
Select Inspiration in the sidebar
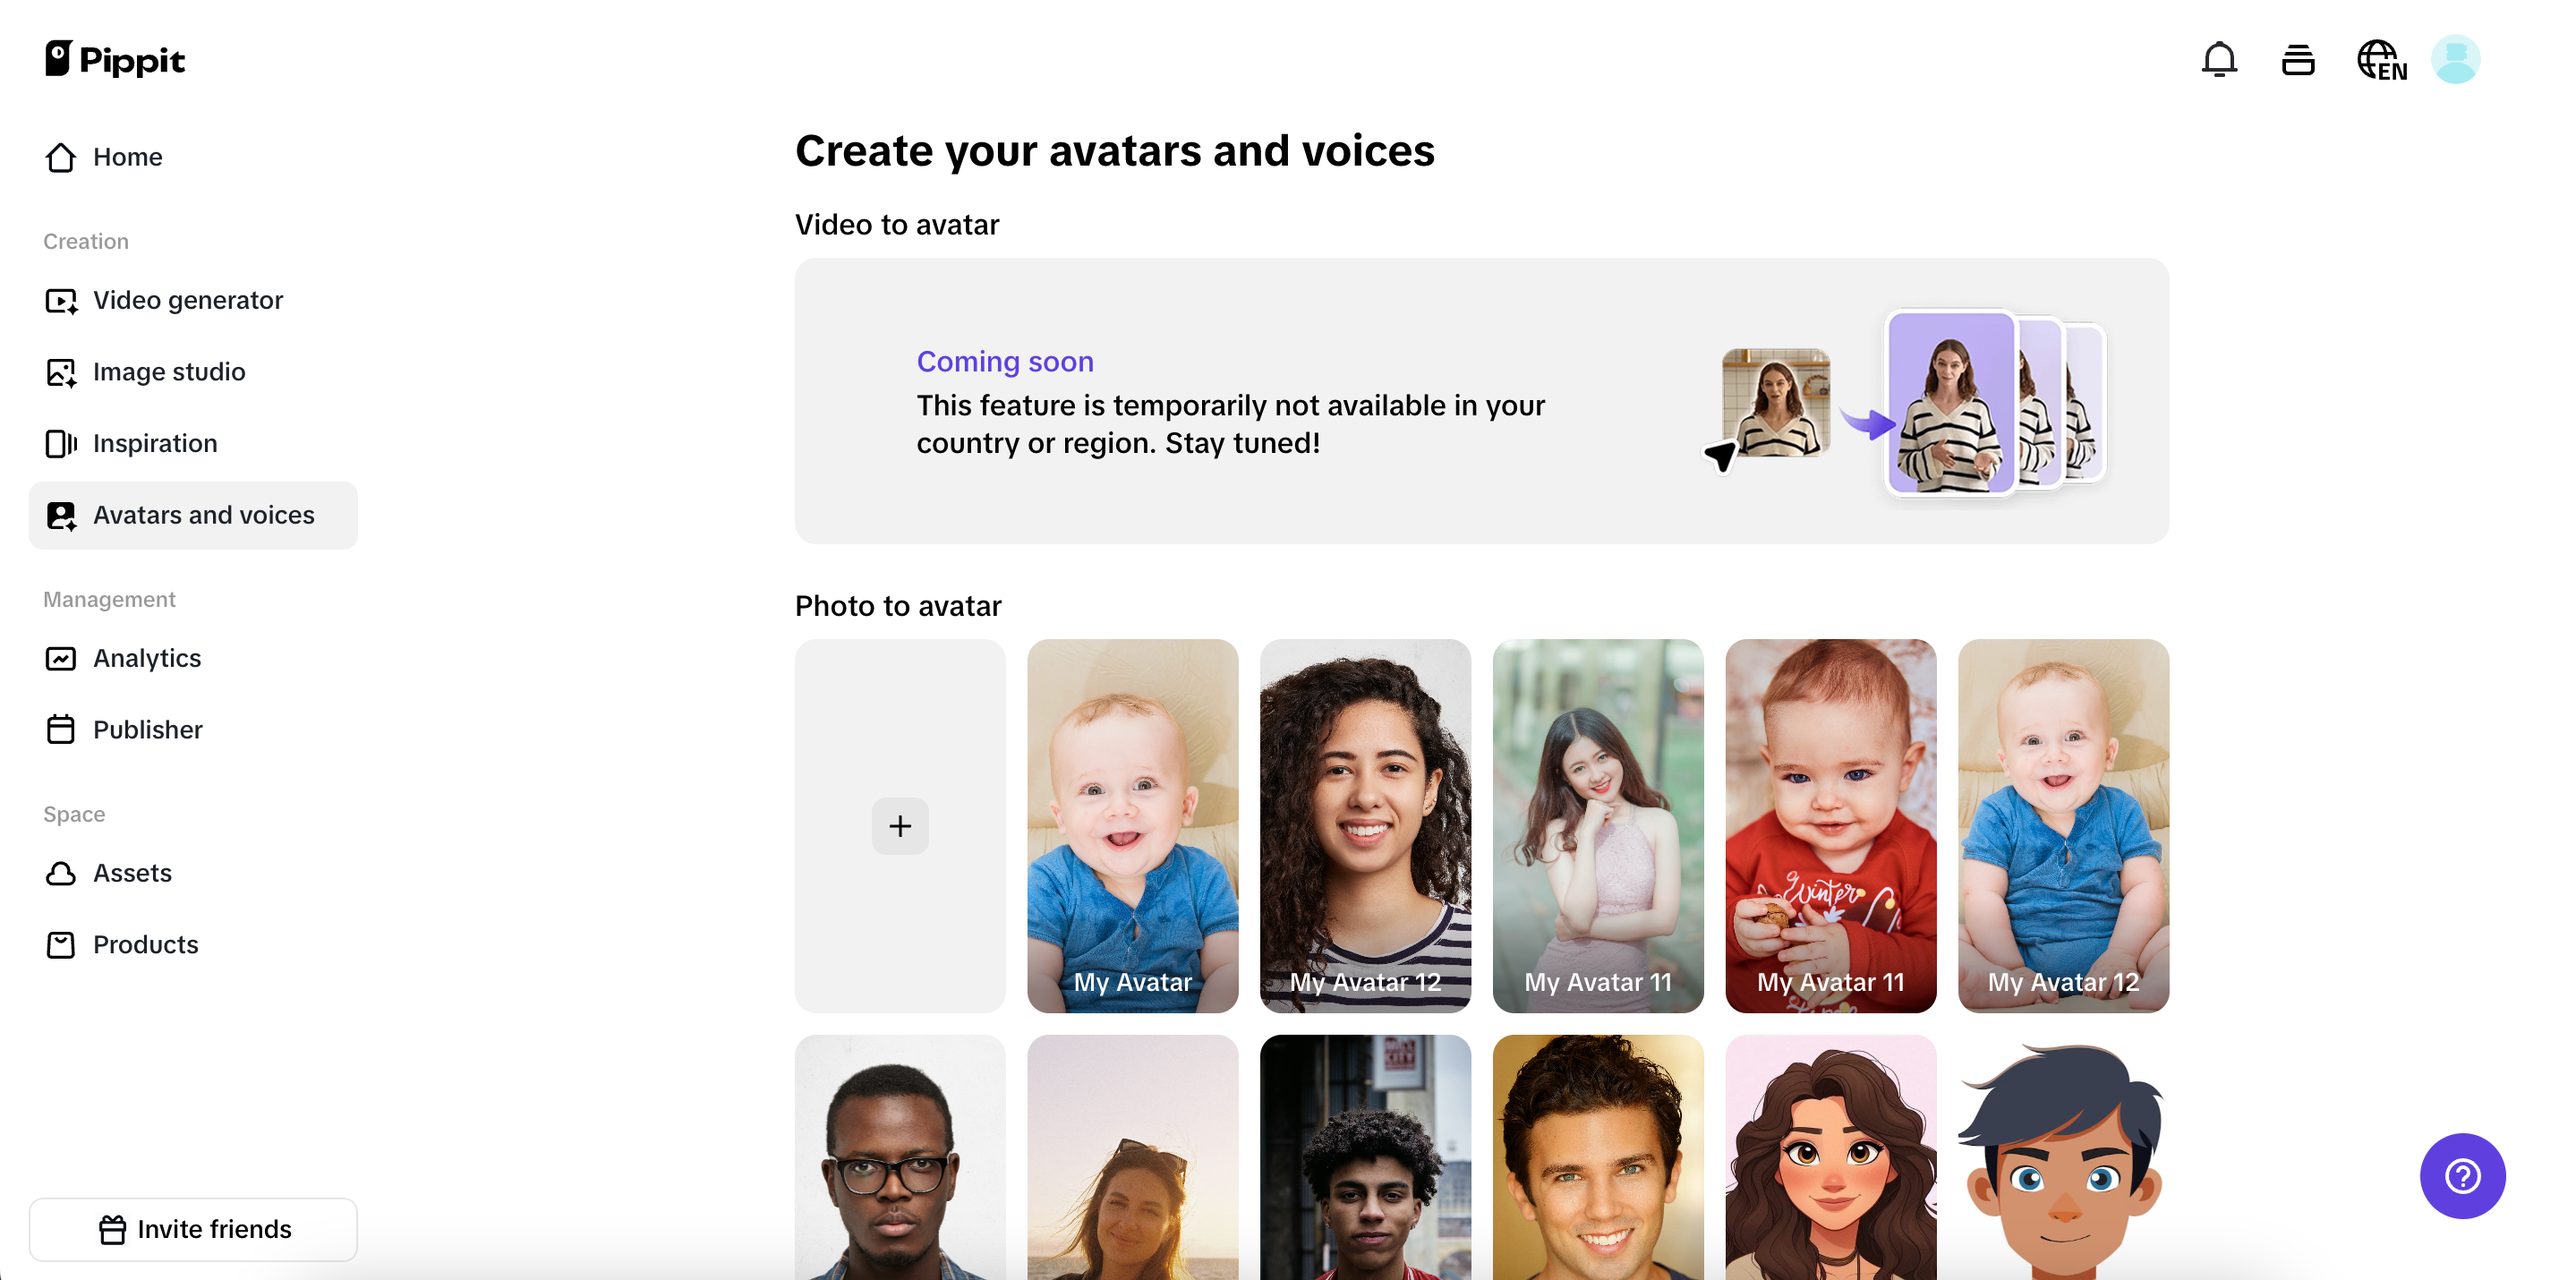(155, 443)
